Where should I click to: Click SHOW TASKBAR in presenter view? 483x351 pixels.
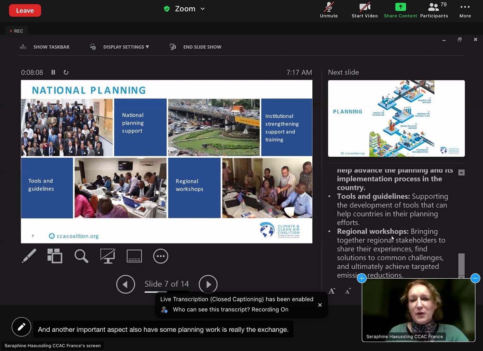point(45,47)
